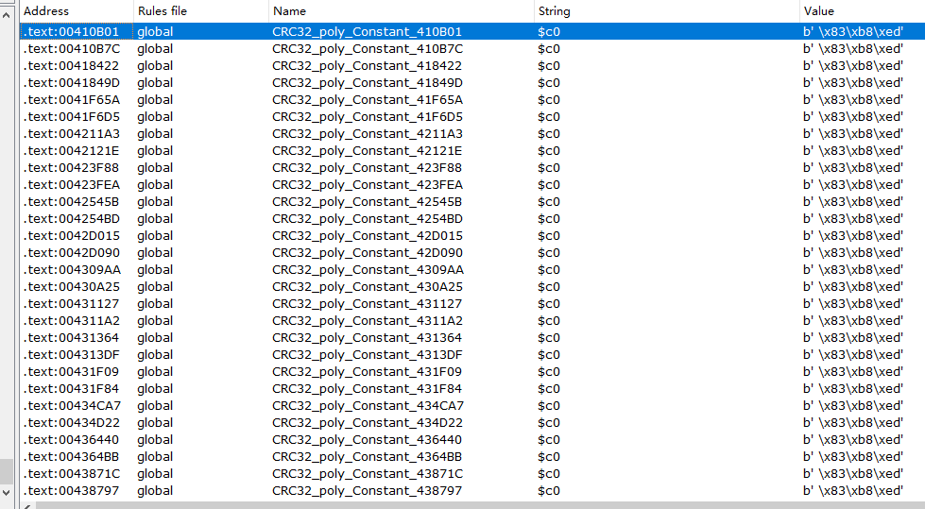Screen dimensions: 925x509
Task: Click name CRC32_poly_Constant_434CA7
Action: tap(368, 406)
